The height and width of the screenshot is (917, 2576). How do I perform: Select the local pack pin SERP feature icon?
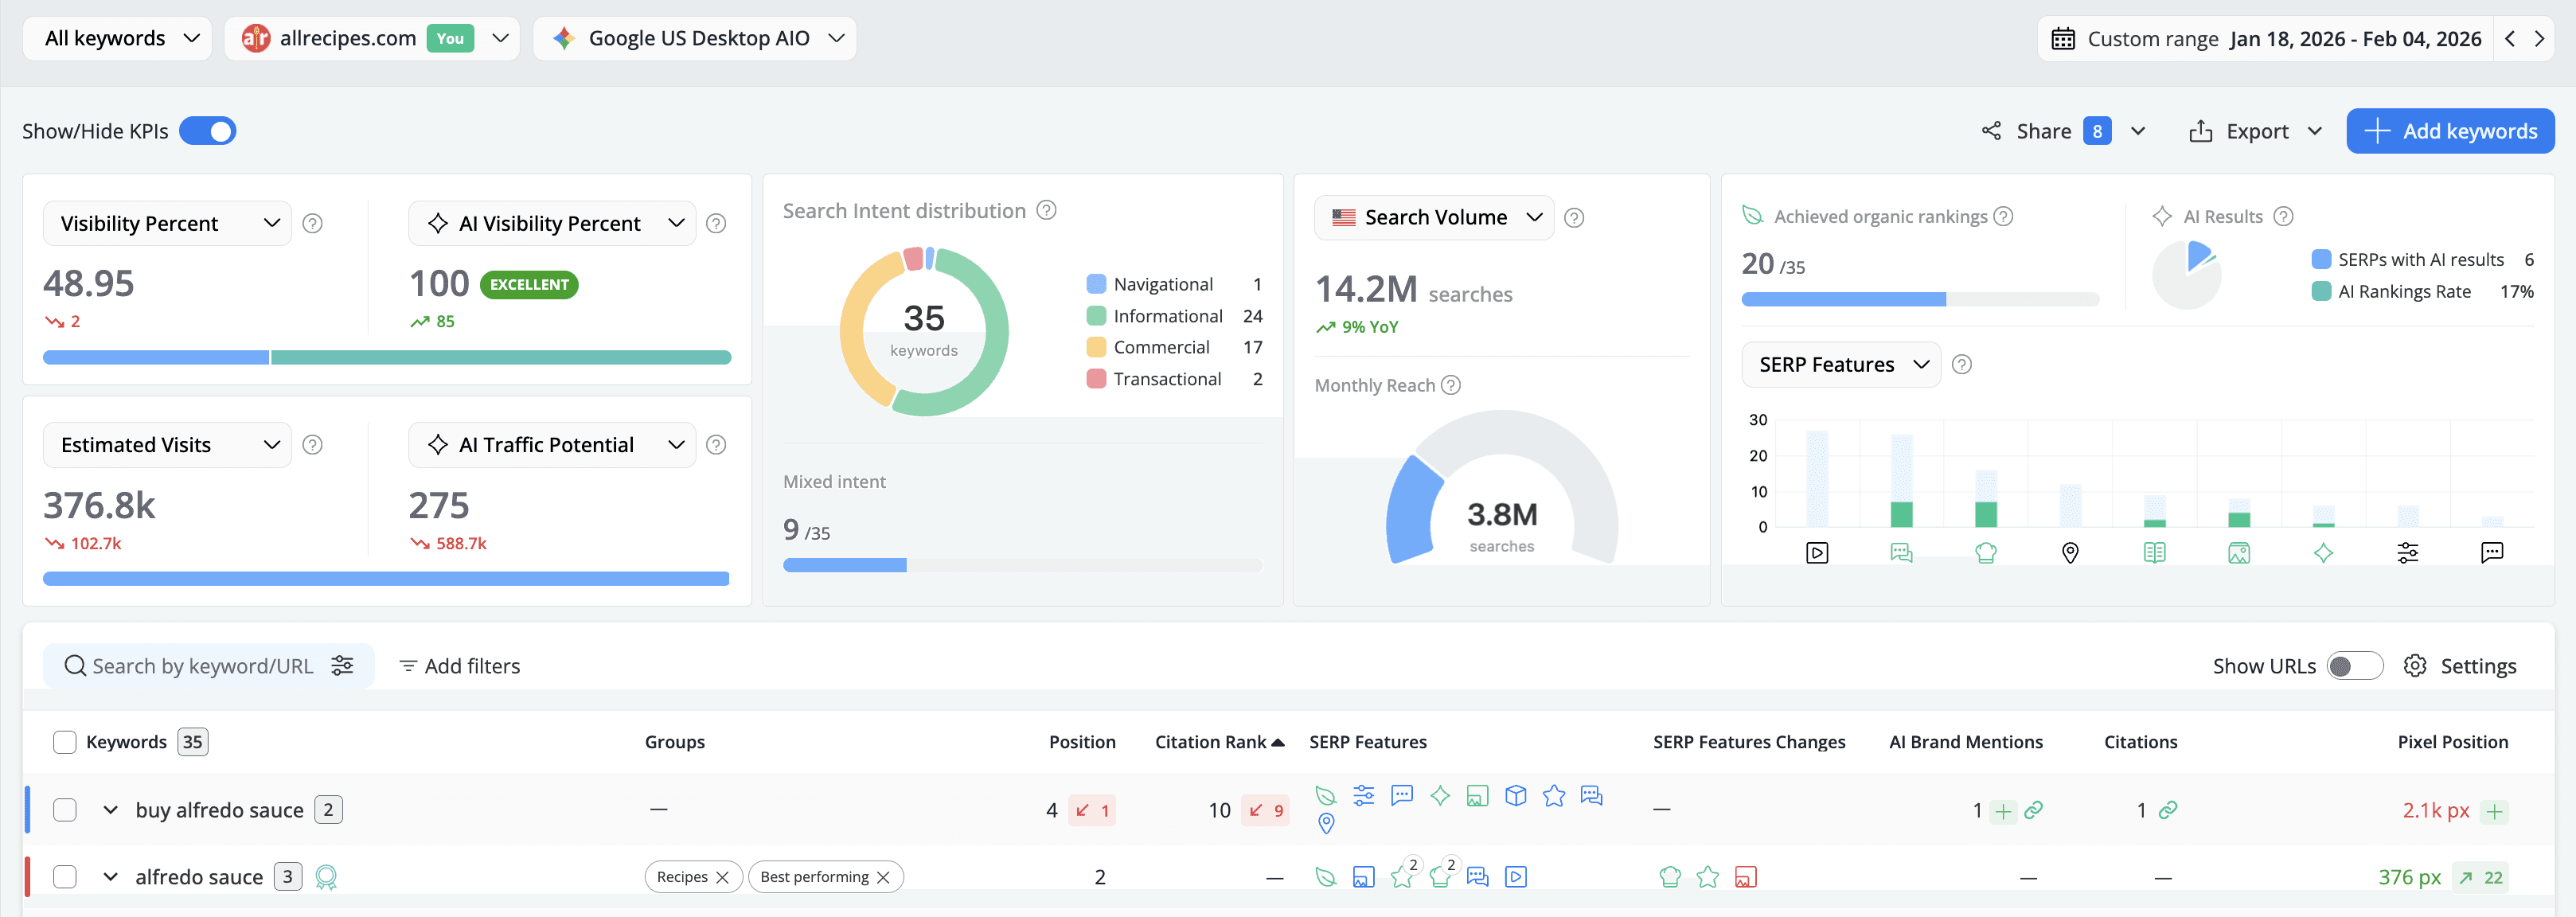pos(2070,552)
